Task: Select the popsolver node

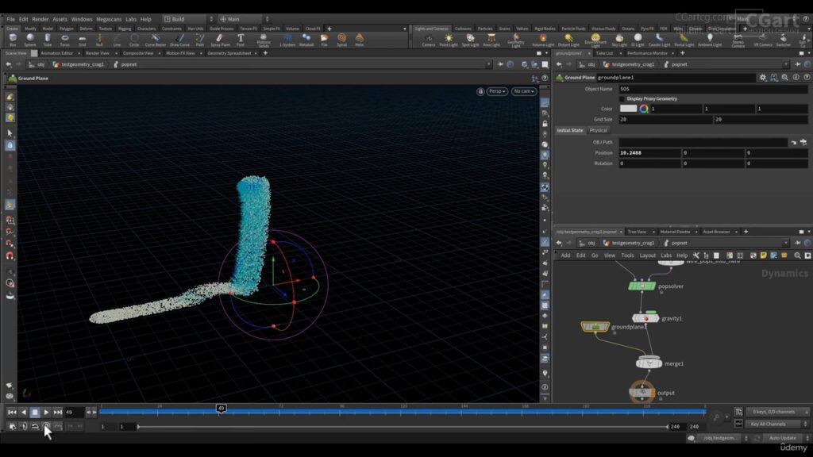Action: pos(642,286)
